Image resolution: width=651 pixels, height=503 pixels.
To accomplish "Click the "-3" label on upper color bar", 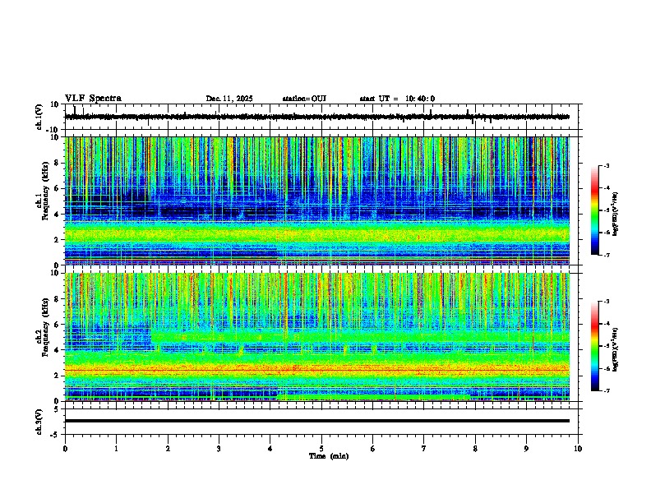I will [x=607, y=166].
